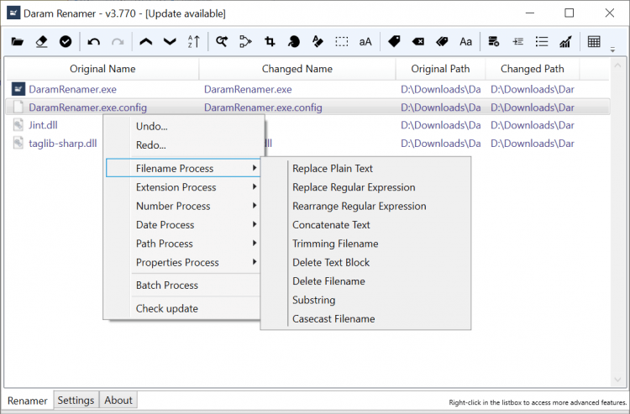Choose Trimming Filename
This screenshot has height=414, width=630.
pos(365,244)
